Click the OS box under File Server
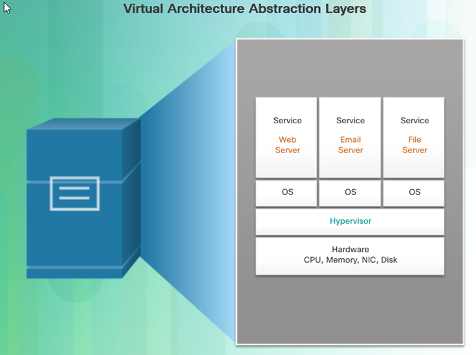Viewport: 476px width, 355px height. click(x=414, y=193)
